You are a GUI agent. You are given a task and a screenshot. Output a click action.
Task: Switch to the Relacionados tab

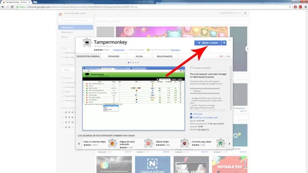tap(165, 57)
